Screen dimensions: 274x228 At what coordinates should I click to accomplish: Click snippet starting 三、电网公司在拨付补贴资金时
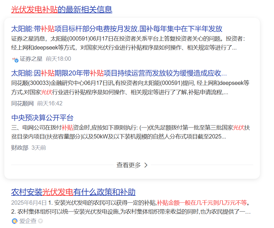pyautogui.click(x=131, y=132)
